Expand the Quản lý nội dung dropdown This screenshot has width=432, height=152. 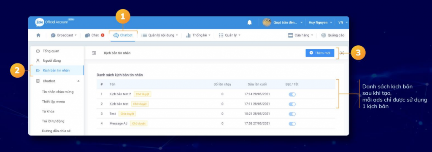159,35
